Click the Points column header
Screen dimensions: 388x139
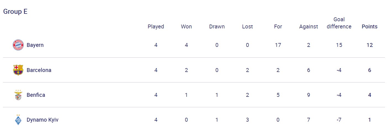(369, 26)
